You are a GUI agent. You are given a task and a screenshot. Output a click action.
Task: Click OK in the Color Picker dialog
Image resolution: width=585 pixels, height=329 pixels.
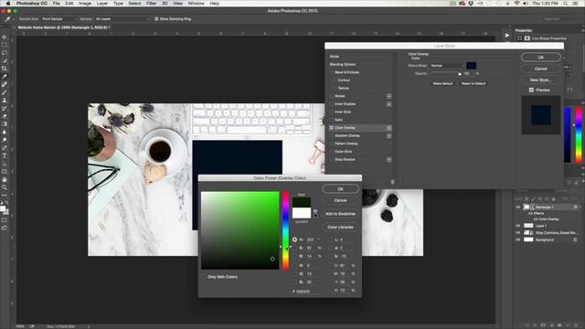[x=340, y=189]
